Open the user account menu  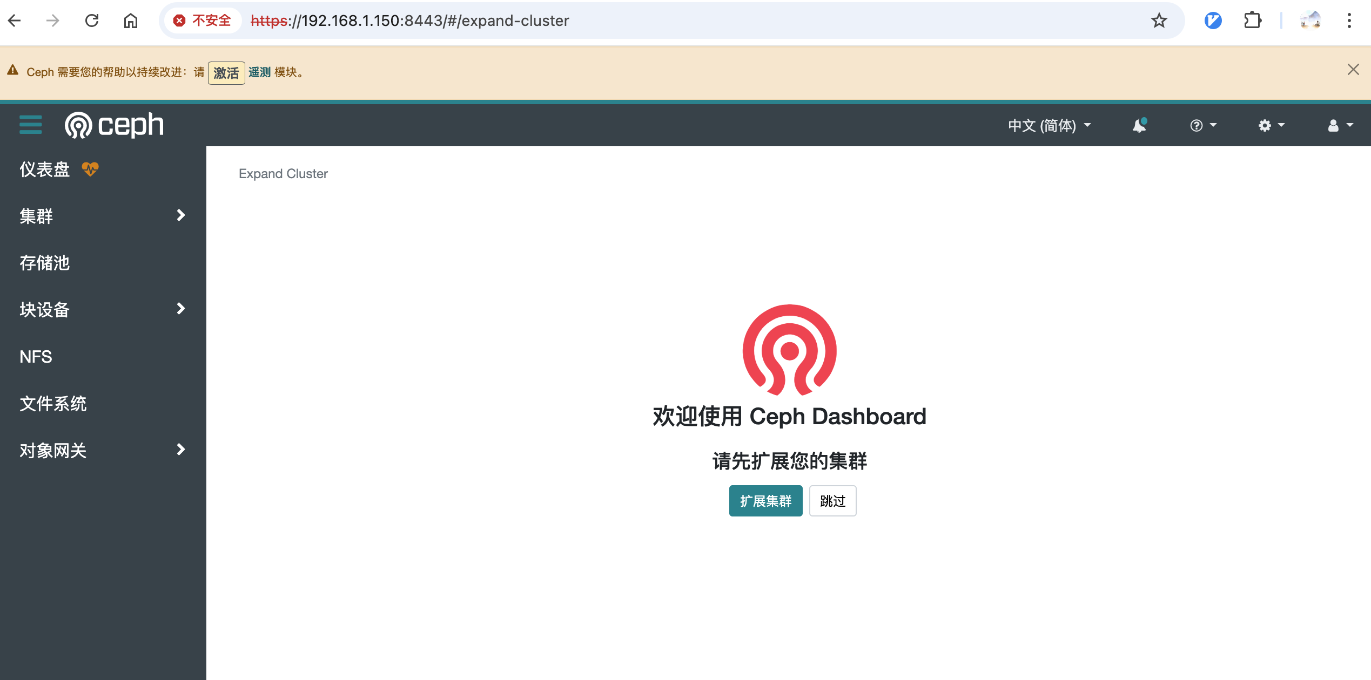pos(1334,125)
